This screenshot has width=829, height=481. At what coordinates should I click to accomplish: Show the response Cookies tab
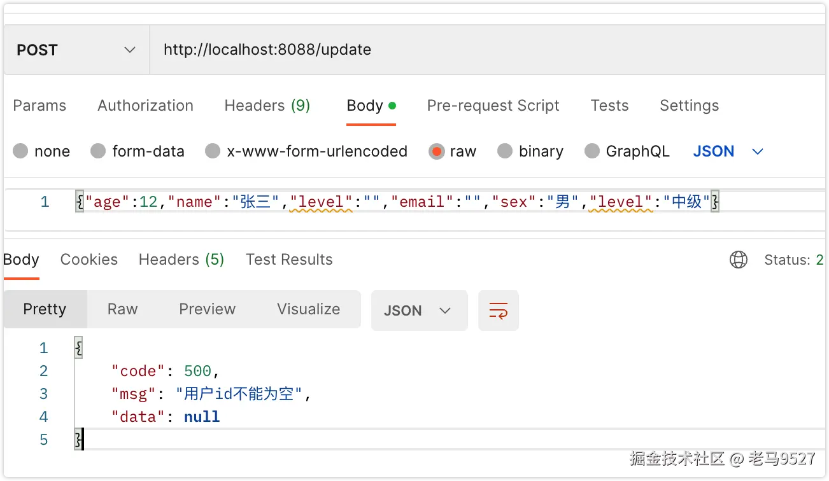tap(89, 260)
